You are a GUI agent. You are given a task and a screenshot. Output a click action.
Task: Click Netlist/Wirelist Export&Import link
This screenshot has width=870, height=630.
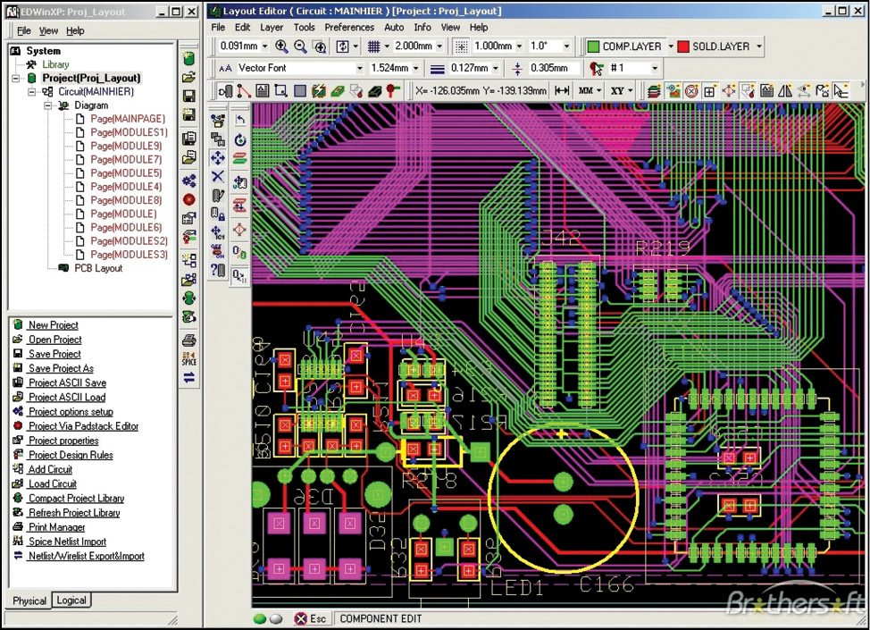pos(86,556)
